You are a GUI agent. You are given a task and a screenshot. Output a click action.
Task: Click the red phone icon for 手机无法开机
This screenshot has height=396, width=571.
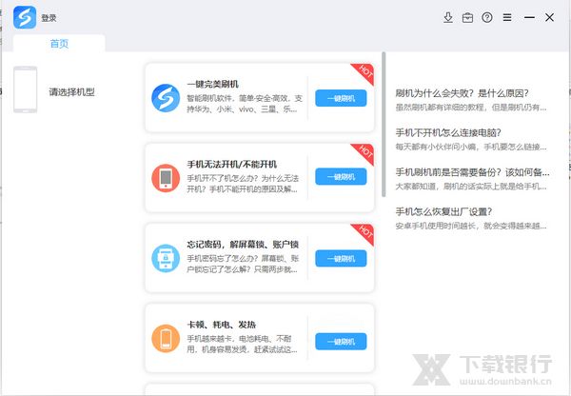click(x=166, y=177)
